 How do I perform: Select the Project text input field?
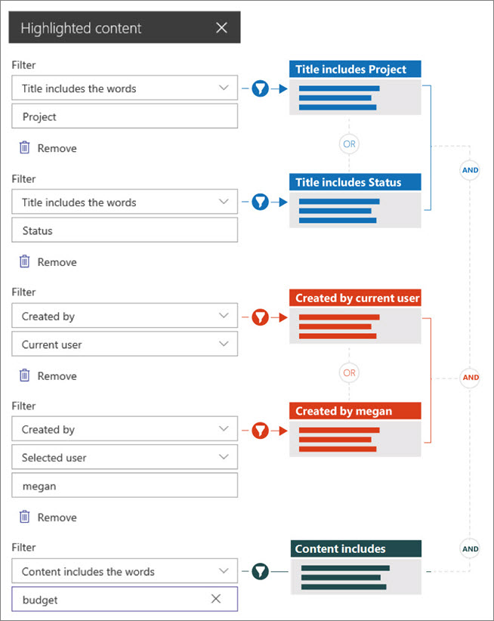(x=125, y=116)
